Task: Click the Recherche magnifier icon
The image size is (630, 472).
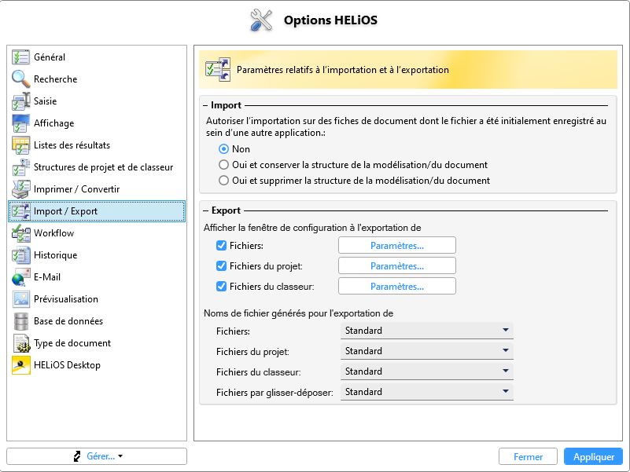Action: 20,79
